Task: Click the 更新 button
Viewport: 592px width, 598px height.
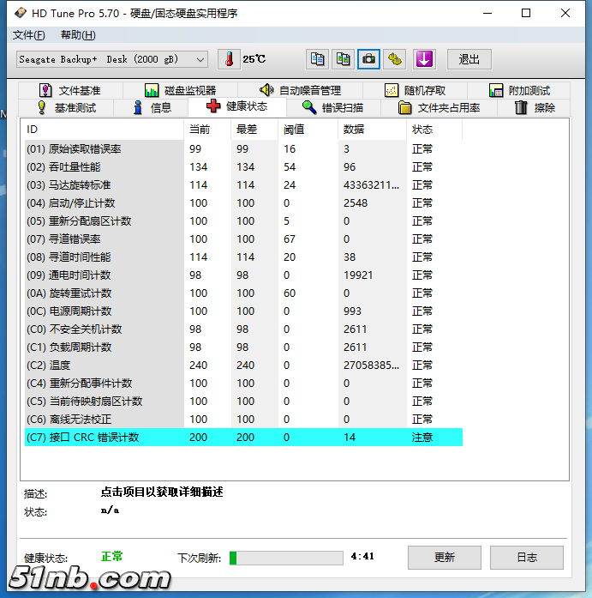Action: [x=445, y=557]
